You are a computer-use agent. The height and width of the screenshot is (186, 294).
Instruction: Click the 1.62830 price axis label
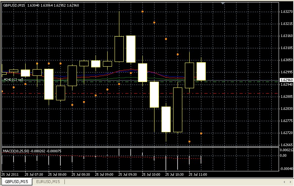(286, 109)
